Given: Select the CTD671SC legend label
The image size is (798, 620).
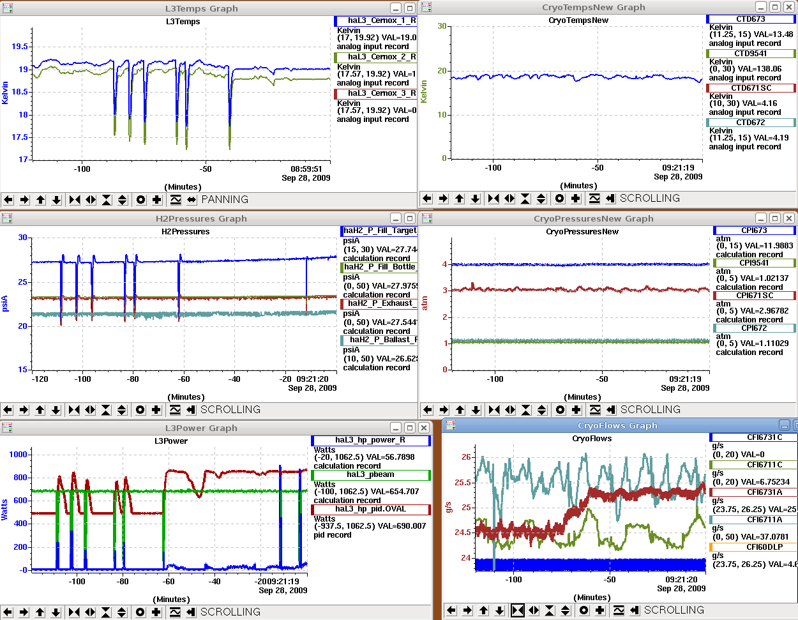Looking at the screenshot, I should click(x=751, y=88).
